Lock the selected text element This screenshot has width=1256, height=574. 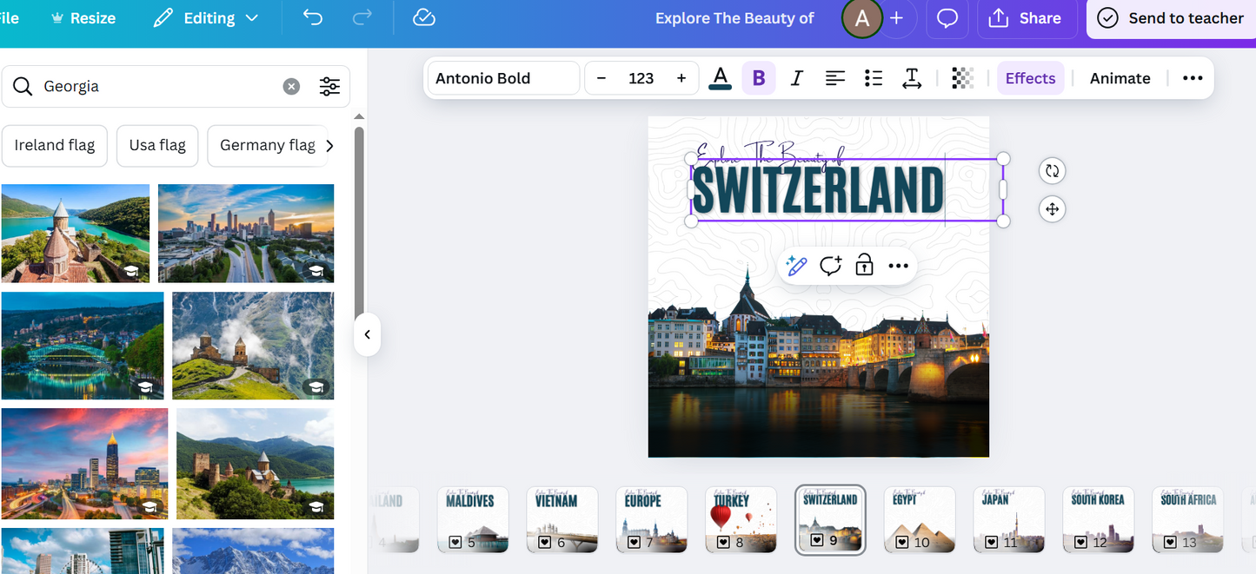[864, 266]
